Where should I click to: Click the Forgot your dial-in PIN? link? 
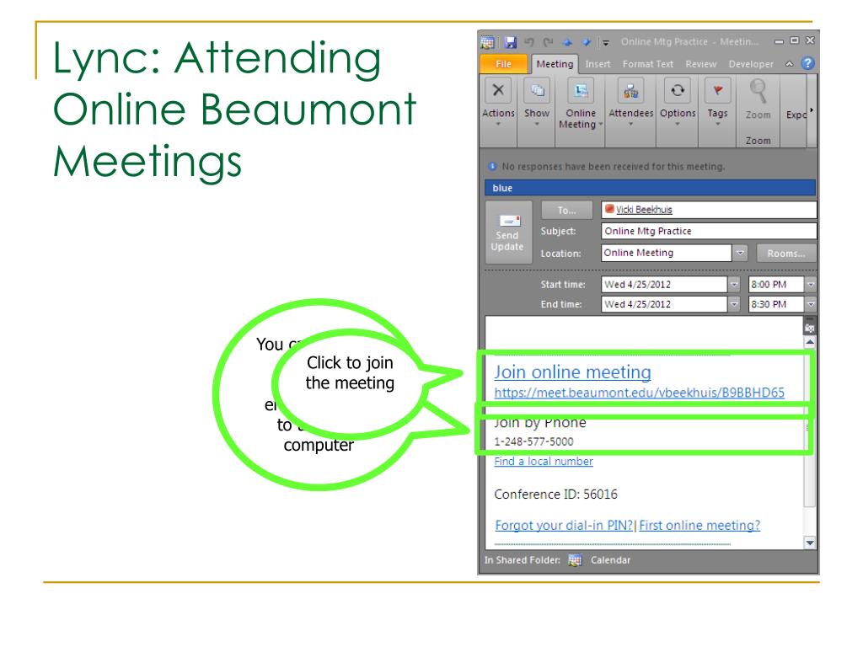click(x=564, y=526)
